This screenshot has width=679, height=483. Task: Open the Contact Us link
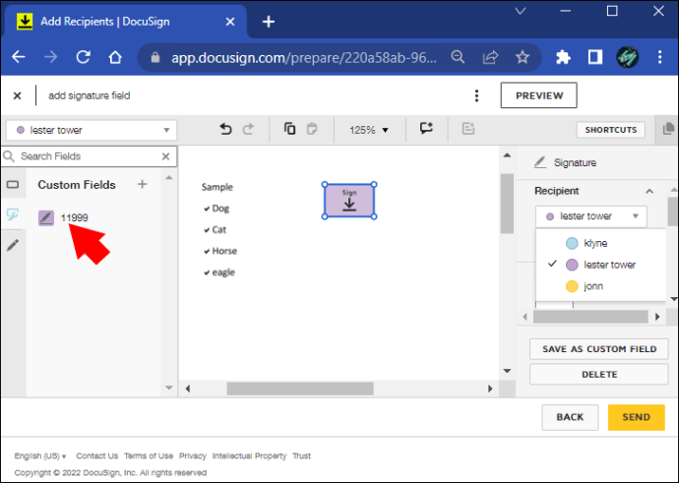coord(97,455)
